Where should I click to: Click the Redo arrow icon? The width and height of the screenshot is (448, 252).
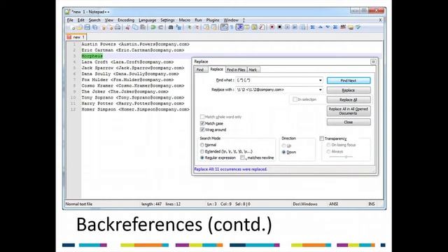(160, 27)
